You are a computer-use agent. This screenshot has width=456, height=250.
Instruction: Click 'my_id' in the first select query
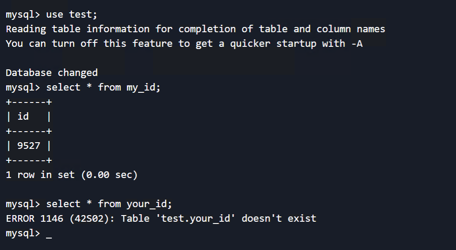141,87
